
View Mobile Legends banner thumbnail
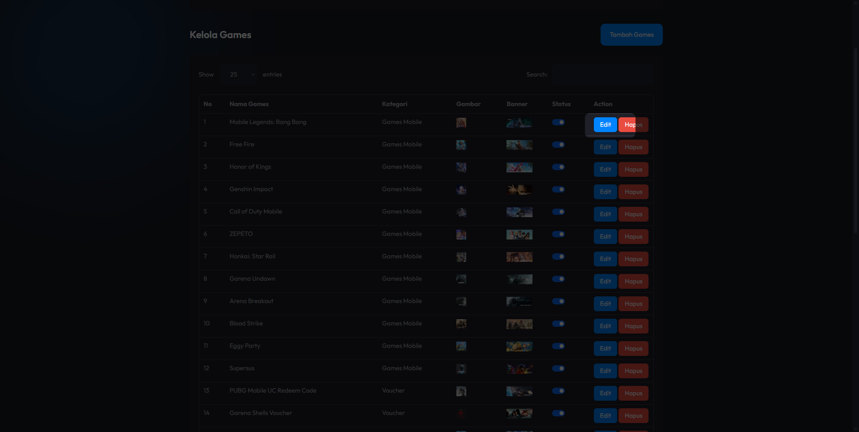pos(519,123)
